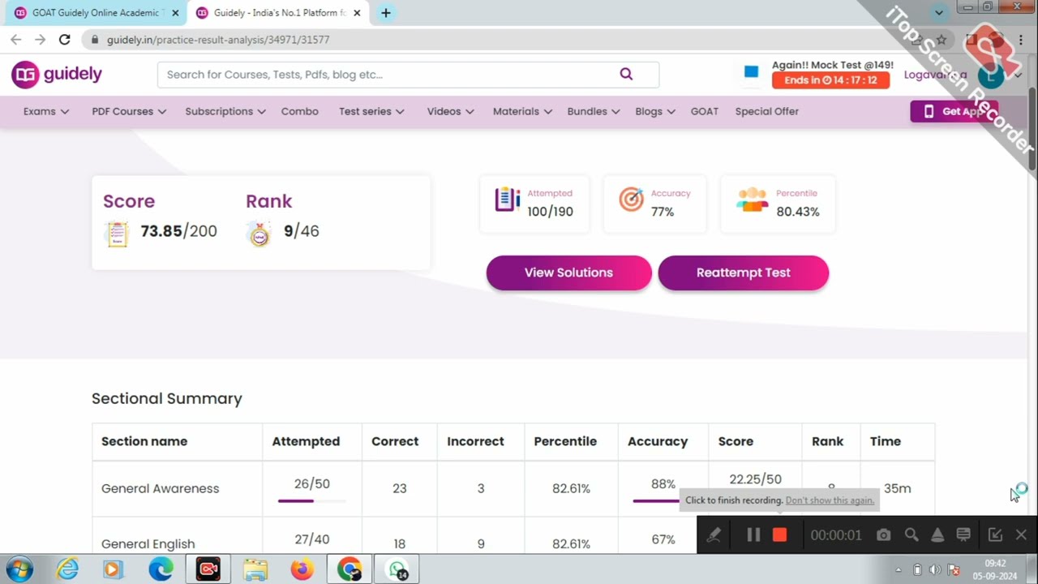Take a screenshot with recorder camera icon
Image resolution: width=1038 pixels, height=584 pixels.
(x=883, y=535)
